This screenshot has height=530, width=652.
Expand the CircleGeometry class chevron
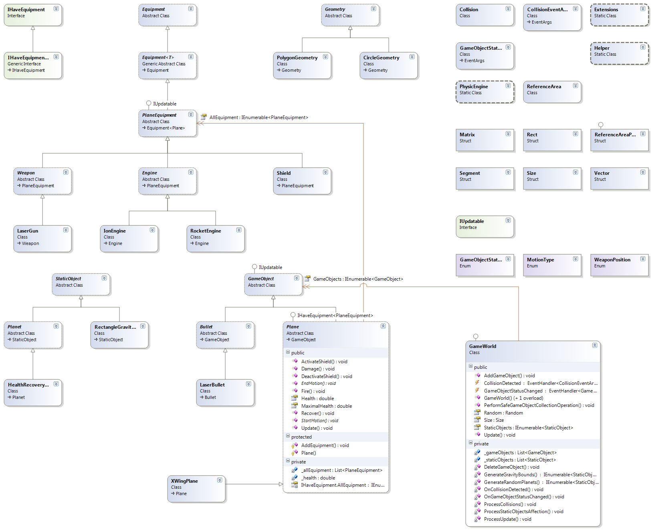point(412,57)
